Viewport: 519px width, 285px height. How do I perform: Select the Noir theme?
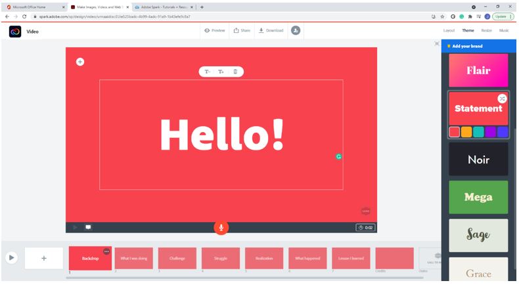[478, 159]
